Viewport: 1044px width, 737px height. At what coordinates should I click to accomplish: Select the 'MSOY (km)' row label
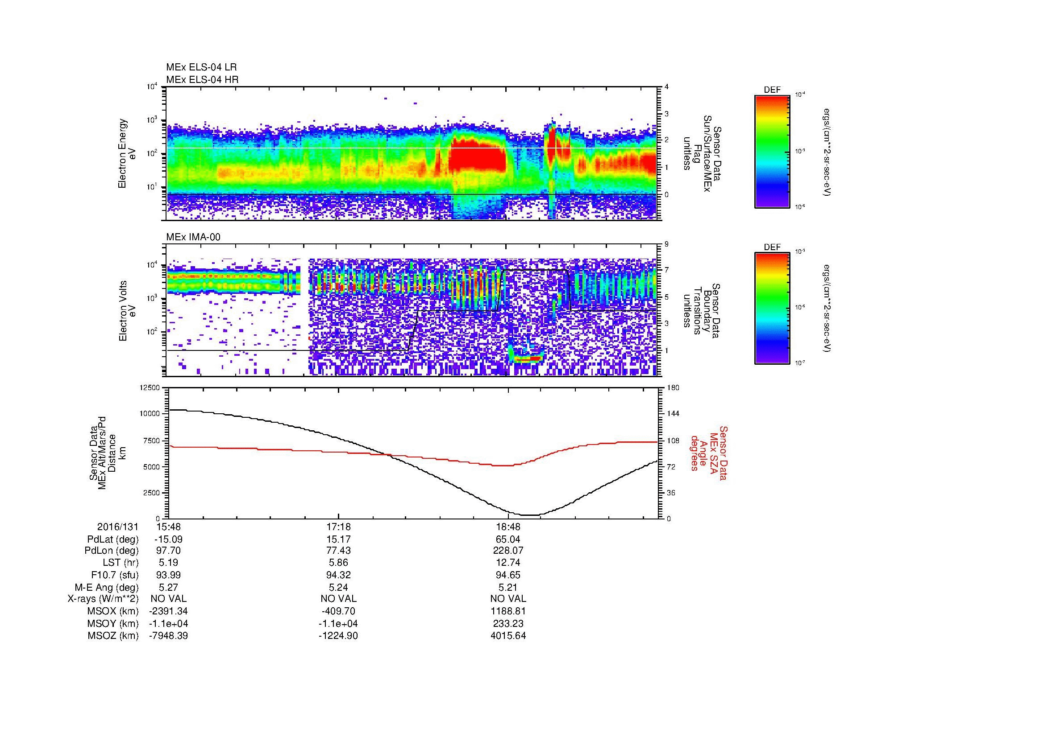pos(113,624)
